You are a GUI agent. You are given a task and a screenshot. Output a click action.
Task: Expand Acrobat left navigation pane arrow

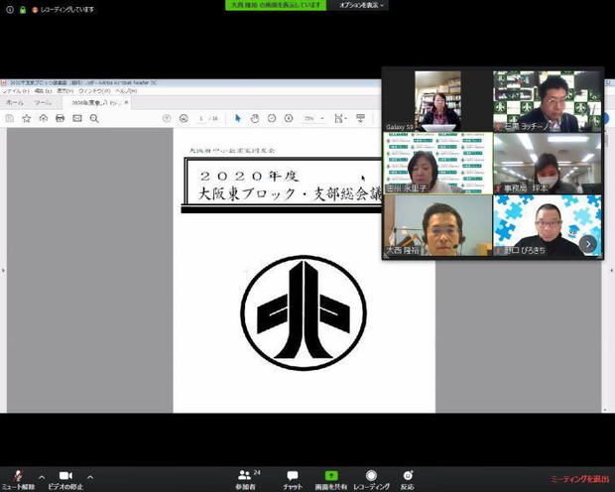point(3,271)
